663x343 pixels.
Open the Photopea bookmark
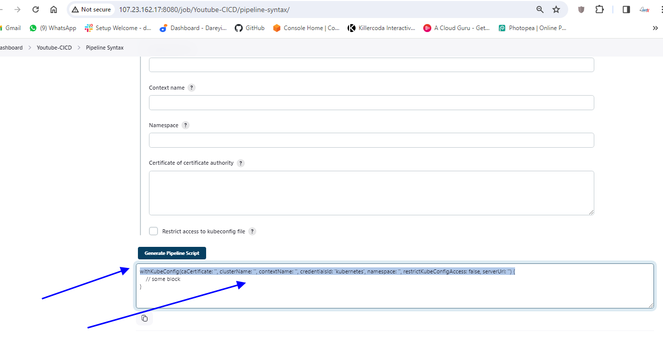click(x=532, y=28)
